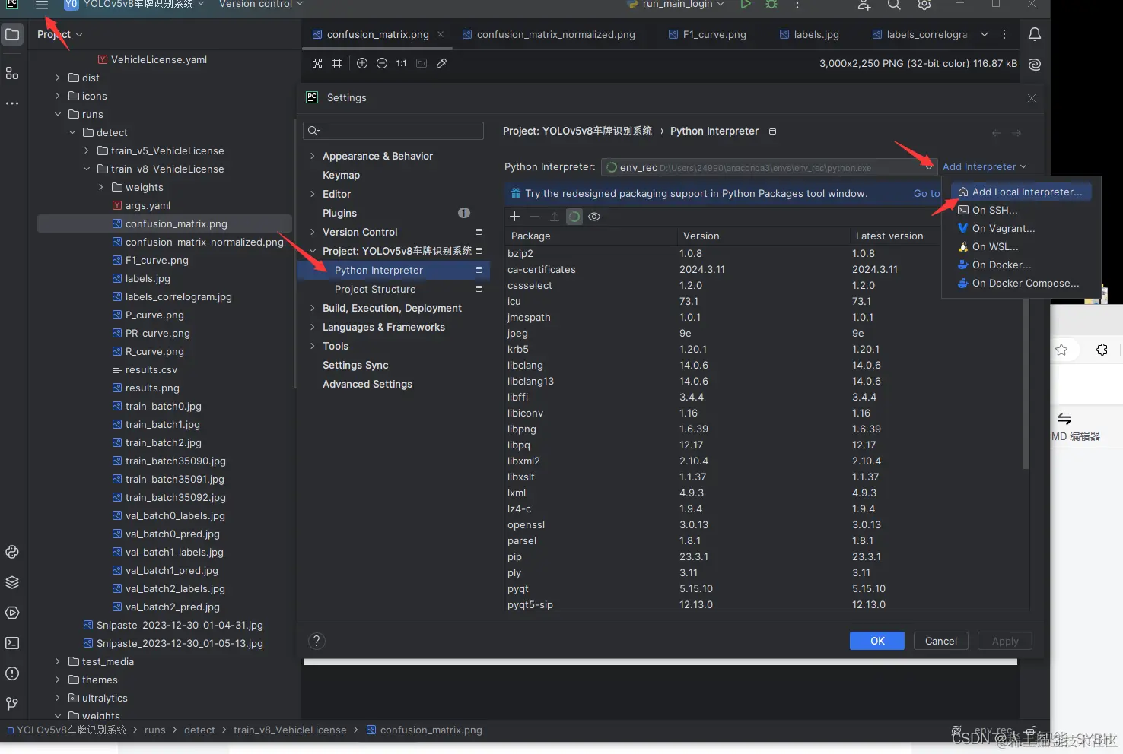
Task: Open the settings Help question mark
Action: (x=317, y=641)
